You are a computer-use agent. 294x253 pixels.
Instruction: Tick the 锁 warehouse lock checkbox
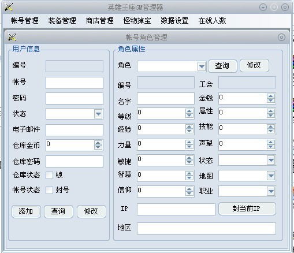pos(49,175)
